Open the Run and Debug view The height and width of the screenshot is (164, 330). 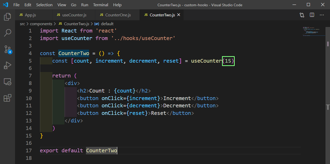8,65
